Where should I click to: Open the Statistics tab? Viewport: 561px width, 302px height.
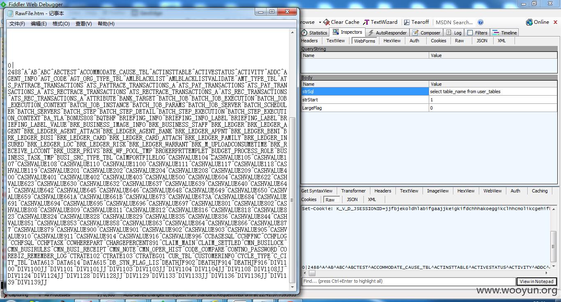(x=314, y=33)
